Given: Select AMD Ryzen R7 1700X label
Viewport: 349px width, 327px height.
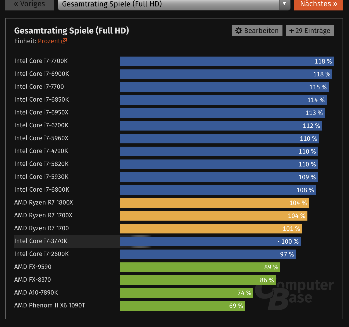Looking at the screenshot, I should pyautogui.click(x=43, y=215).
